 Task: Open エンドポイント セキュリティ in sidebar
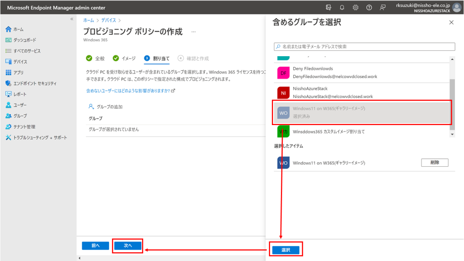pos(31,83)
